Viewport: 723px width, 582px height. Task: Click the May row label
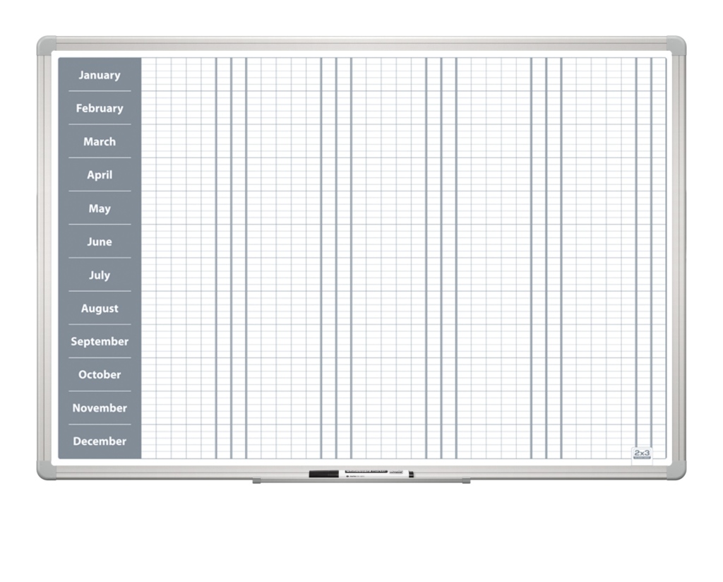pos(100,208)
